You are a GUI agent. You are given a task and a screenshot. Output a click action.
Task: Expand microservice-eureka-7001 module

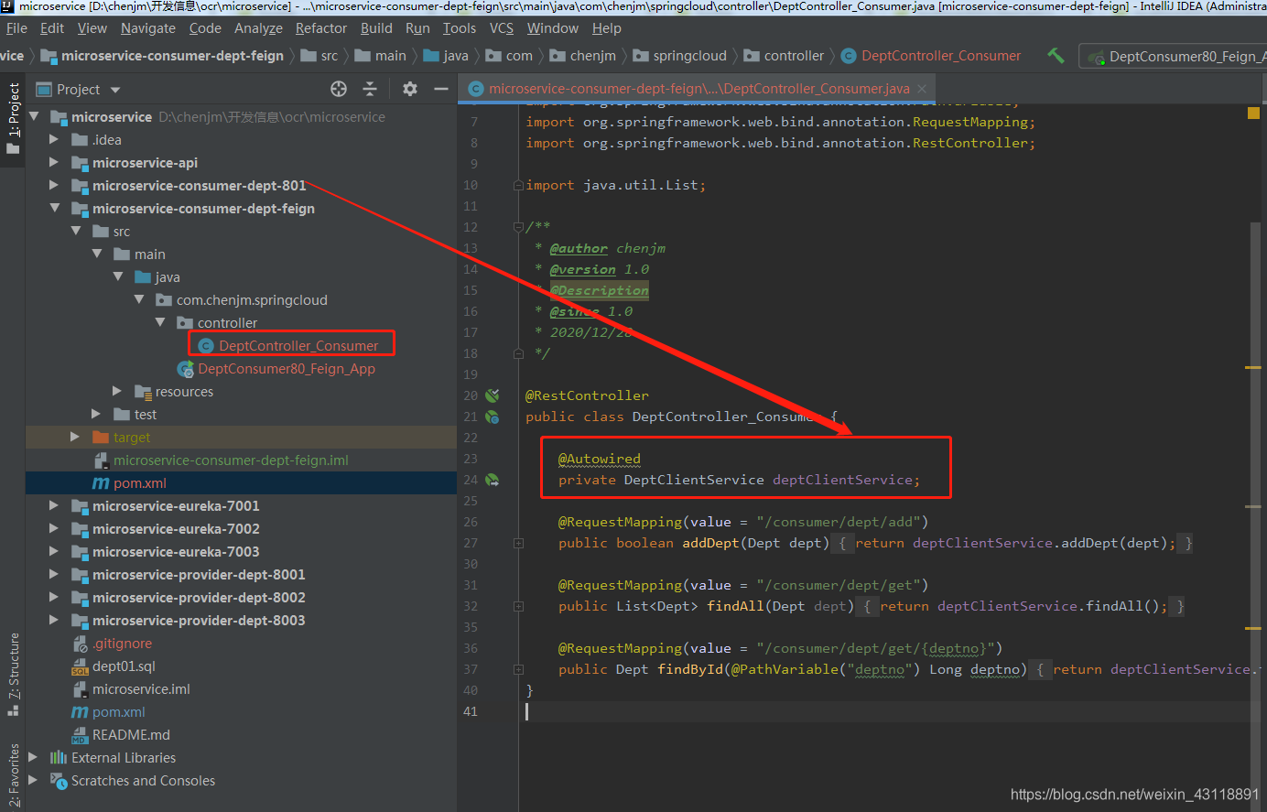point(54,506)
